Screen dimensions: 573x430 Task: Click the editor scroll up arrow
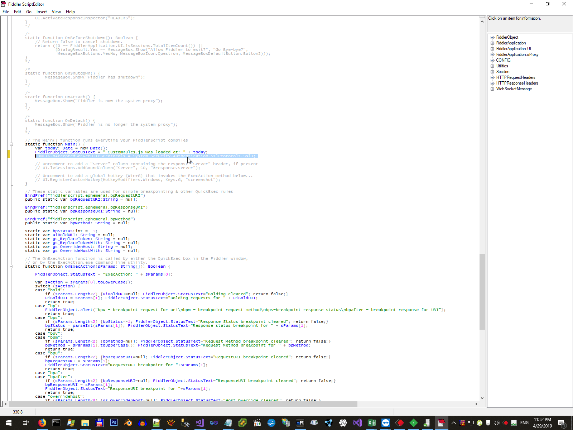tap(482, 21)
